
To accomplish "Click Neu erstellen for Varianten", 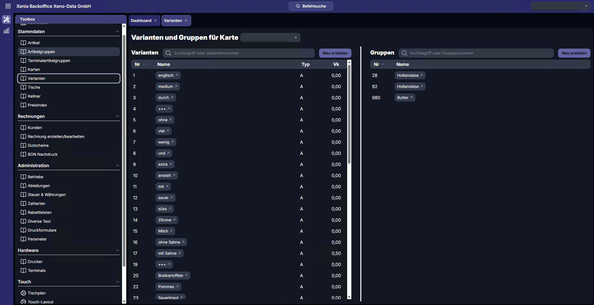I will click(x=335, y=53).
